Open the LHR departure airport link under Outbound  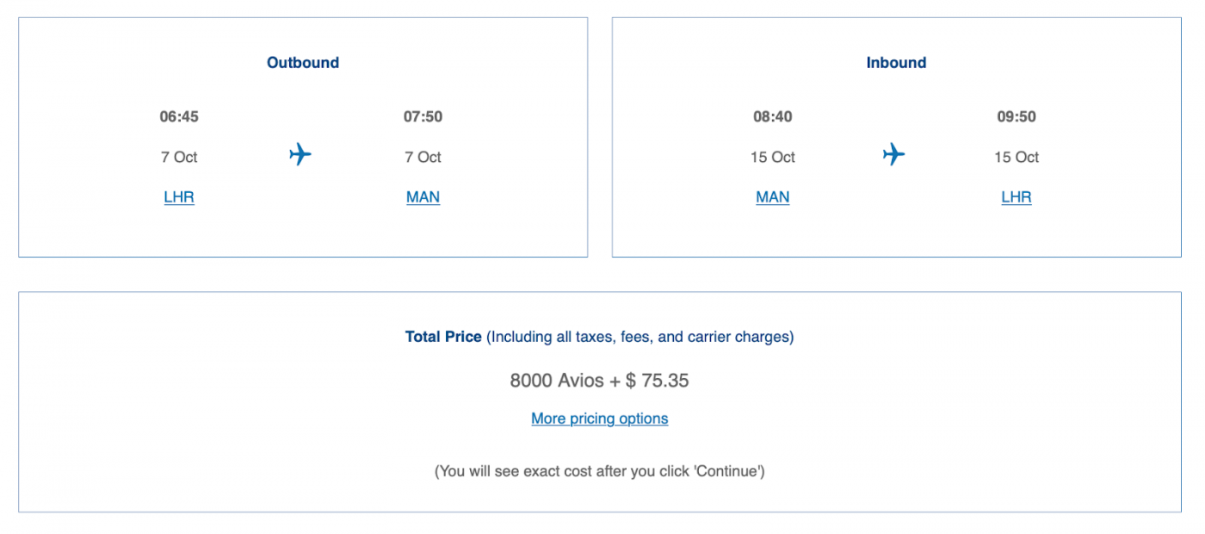179,197
